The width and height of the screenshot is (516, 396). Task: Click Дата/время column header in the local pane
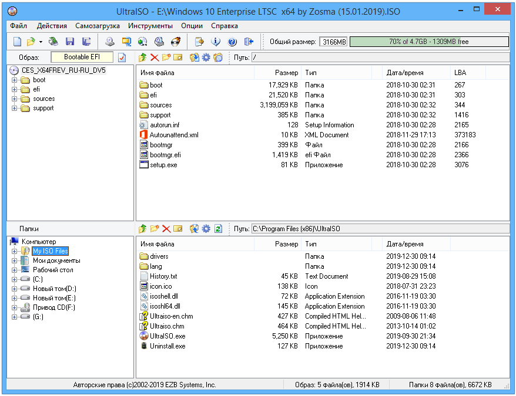click(x=416, y=244)
